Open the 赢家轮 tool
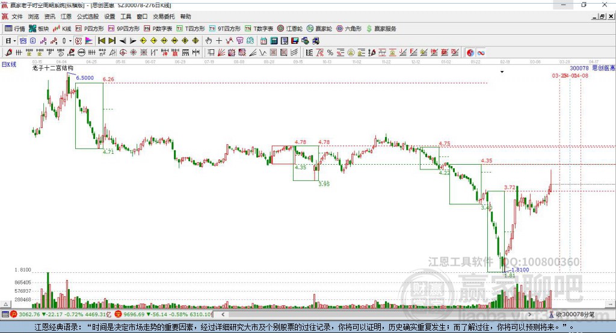Screen dimensions: 616x333 coord(319,29)
